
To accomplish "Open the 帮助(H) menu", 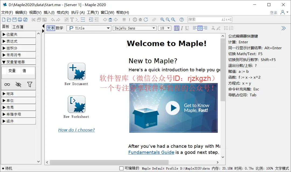I will (123, 12).
